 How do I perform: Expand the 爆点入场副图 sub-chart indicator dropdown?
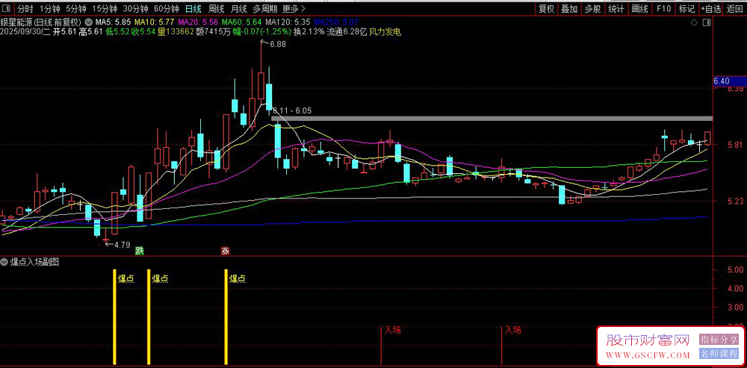pos(5,262)
